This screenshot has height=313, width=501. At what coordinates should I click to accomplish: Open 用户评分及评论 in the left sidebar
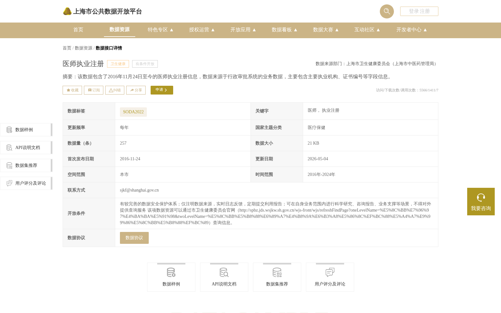(x=26, y=183)
